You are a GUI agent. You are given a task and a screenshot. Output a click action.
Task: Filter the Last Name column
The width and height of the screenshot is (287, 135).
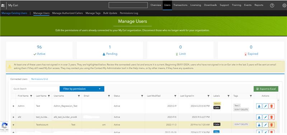coord(49,96)
